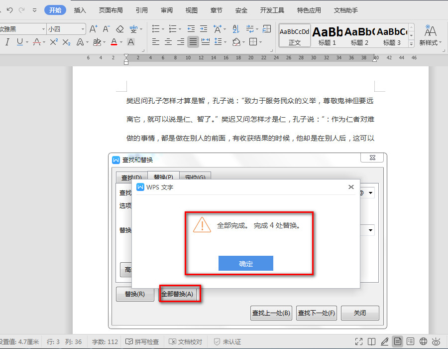Align text left
448x349 pixels.
coord(156,42)
